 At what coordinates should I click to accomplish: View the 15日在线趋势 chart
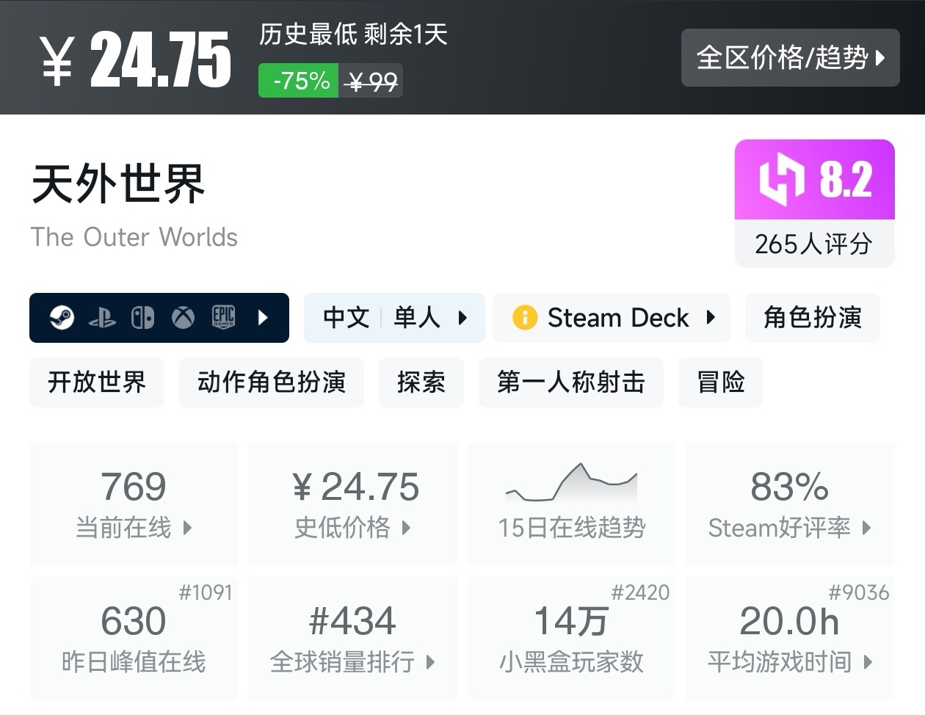pyautogui.click(x=571, y=504)
